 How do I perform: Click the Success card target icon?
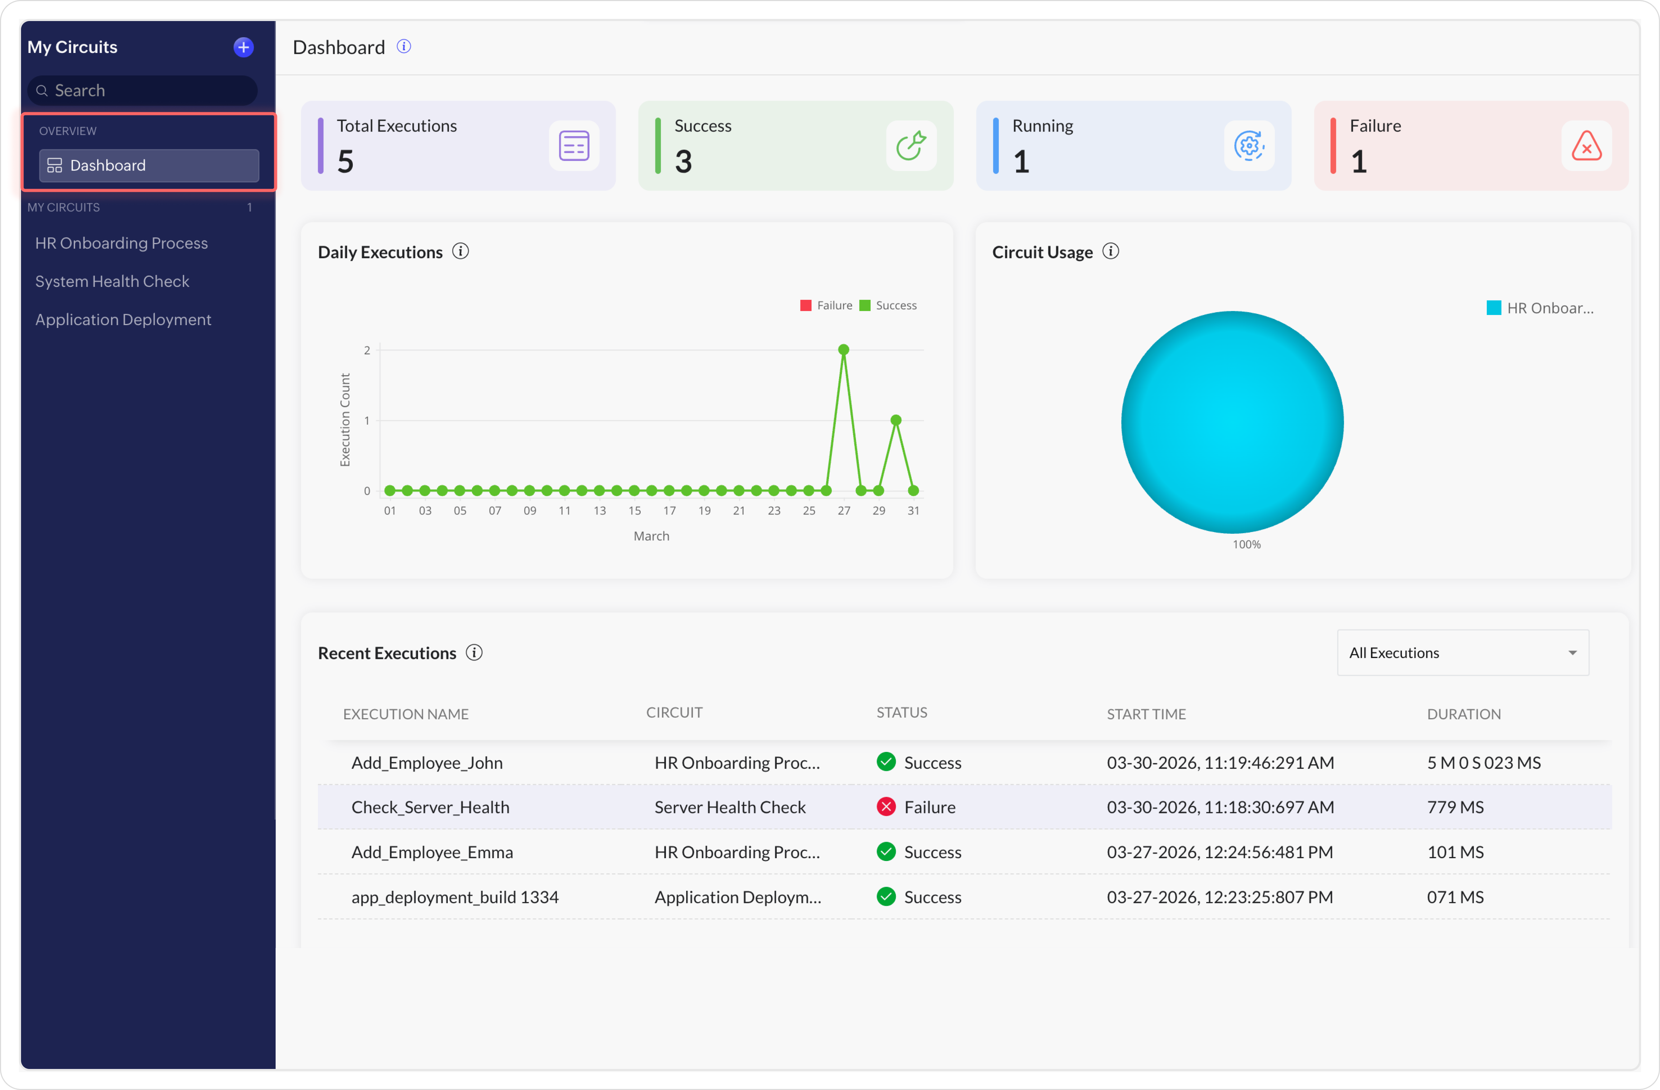pyautogui.click(x=911, y=146)
